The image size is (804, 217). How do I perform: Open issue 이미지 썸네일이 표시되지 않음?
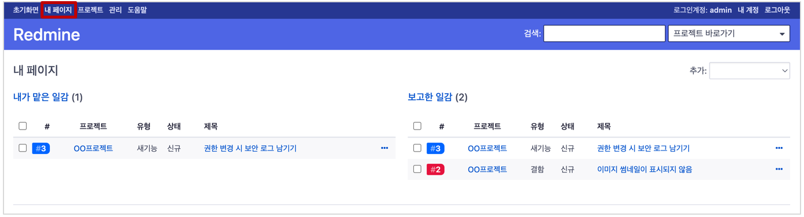(x=645, y=169)
